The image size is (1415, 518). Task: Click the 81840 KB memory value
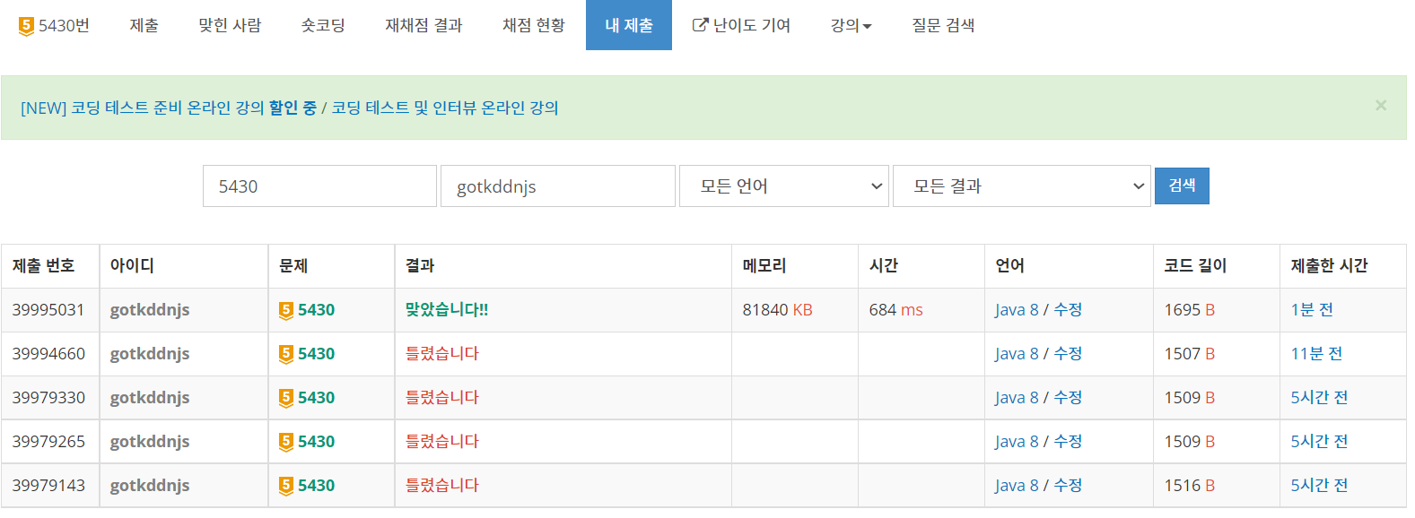(x=777, y=310)
